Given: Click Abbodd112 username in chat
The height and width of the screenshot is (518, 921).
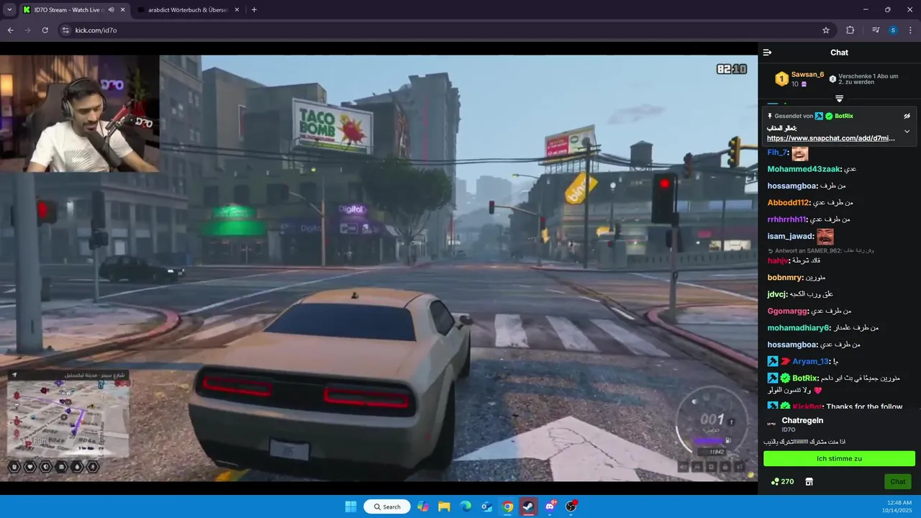Looking at the screenshot, I should pos(789,203).
